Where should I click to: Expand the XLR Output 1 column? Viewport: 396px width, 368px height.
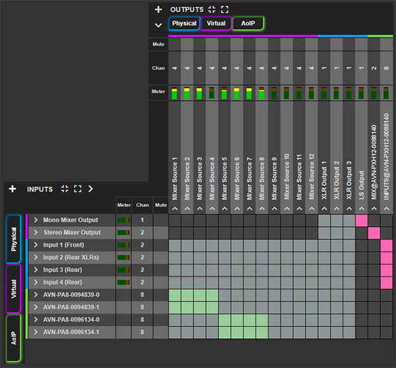pos(324,208)
